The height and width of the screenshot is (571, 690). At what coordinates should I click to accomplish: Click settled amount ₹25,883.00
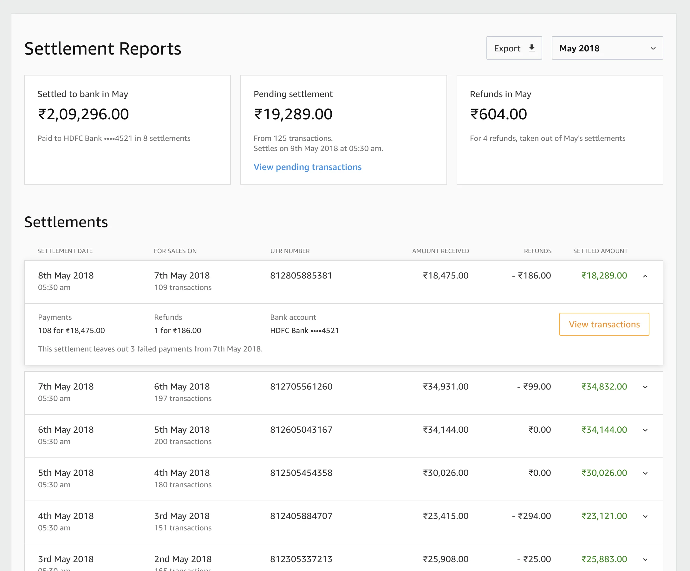click(x=604, y=559)
